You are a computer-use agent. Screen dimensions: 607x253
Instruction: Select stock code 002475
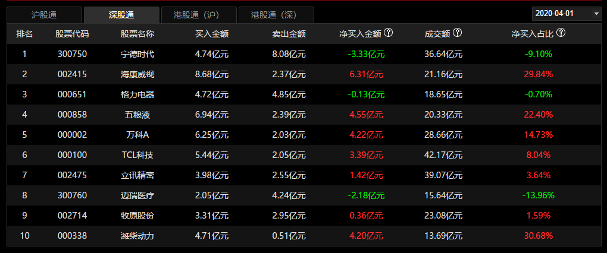point(72,175)
